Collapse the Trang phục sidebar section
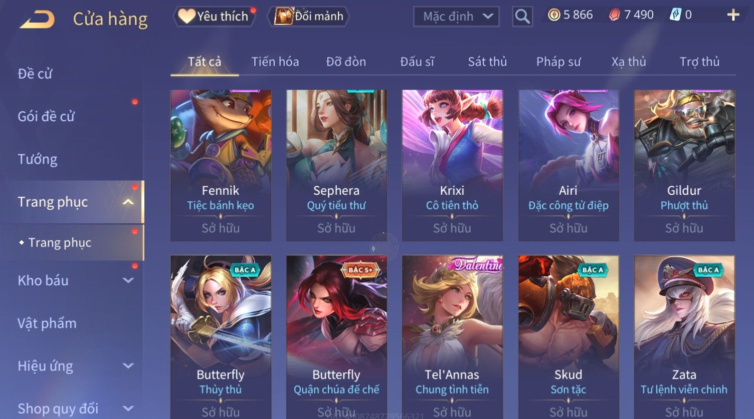754x419 pixels. 128,202
